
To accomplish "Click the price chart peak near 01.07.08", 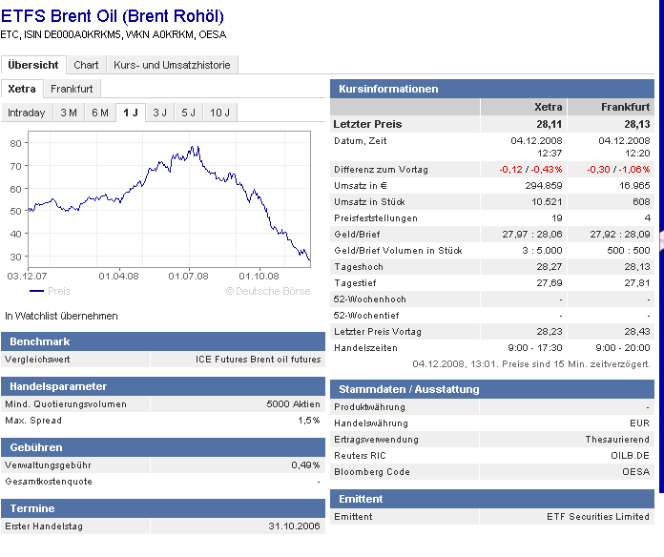I will [193, 147].
